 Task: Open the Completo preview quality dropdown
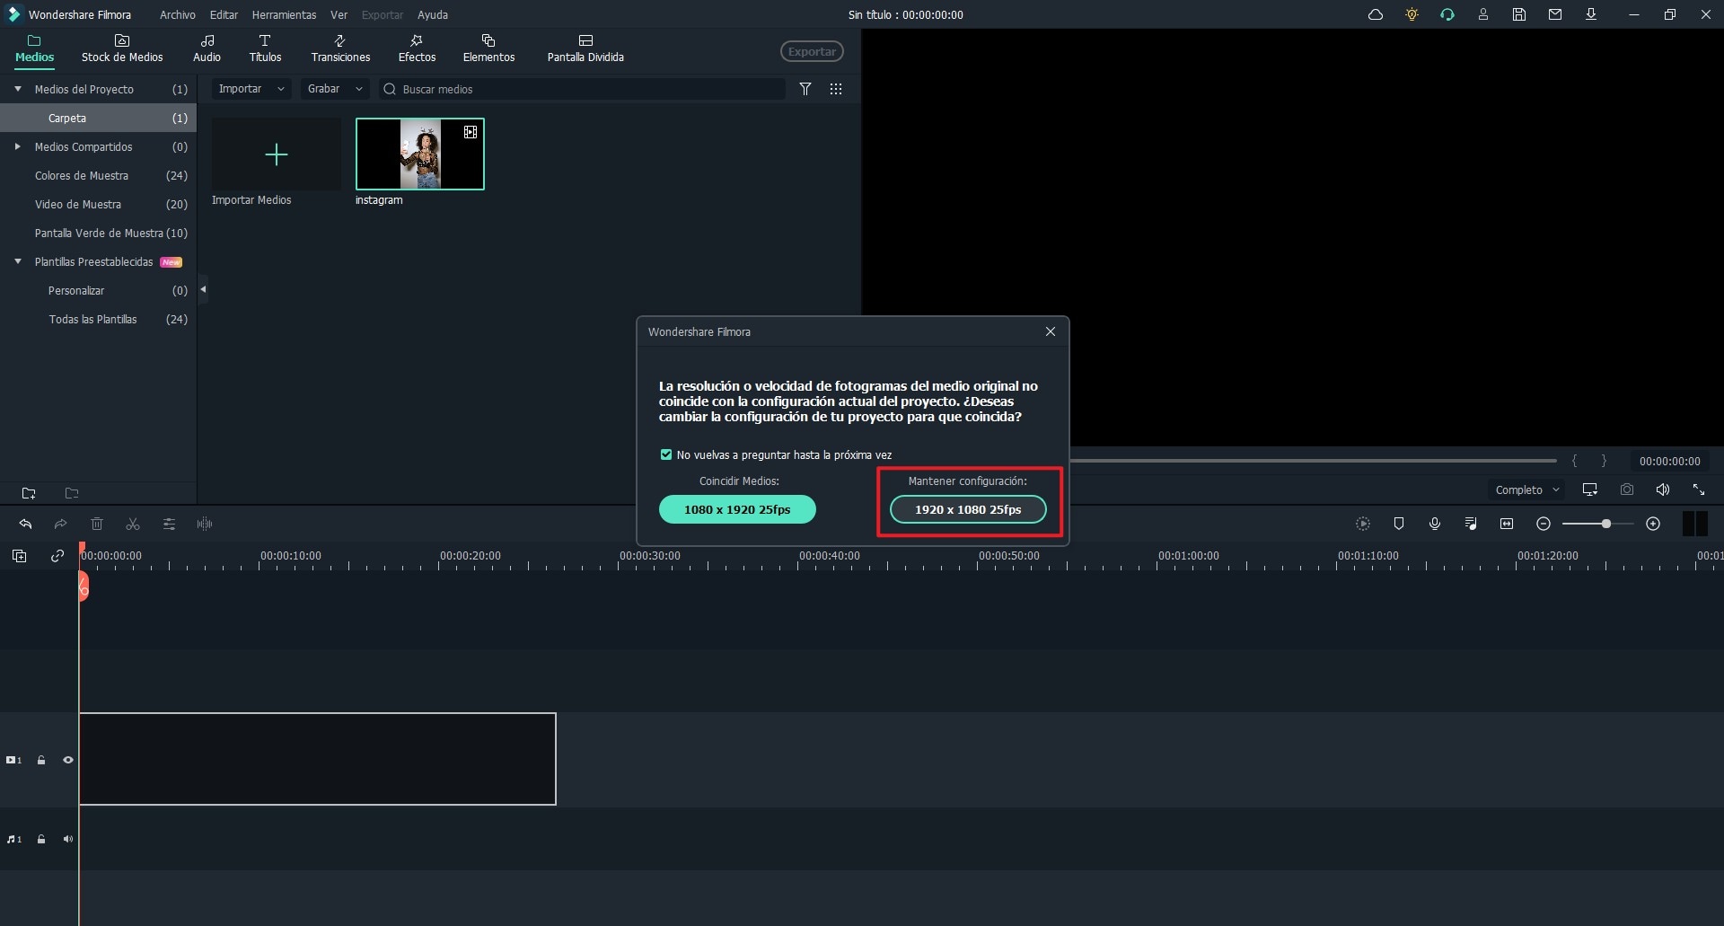tap(1526, 489)
